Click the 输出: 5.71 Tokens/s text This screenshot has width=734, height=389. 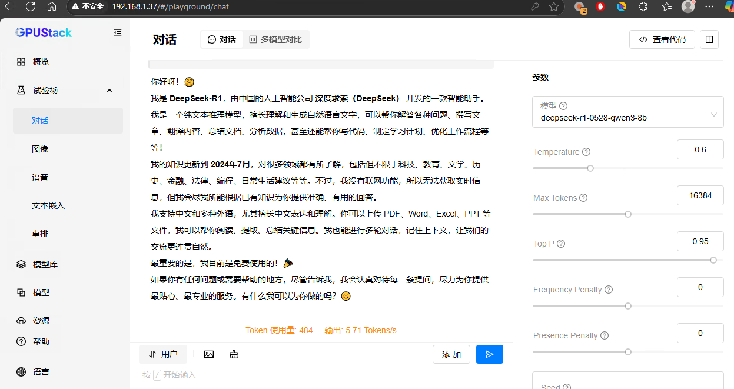point(360,330)
